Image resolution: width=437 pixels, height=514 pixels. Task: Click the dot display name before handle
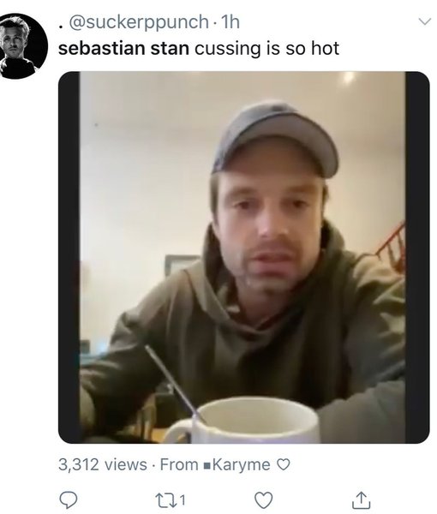60,27
